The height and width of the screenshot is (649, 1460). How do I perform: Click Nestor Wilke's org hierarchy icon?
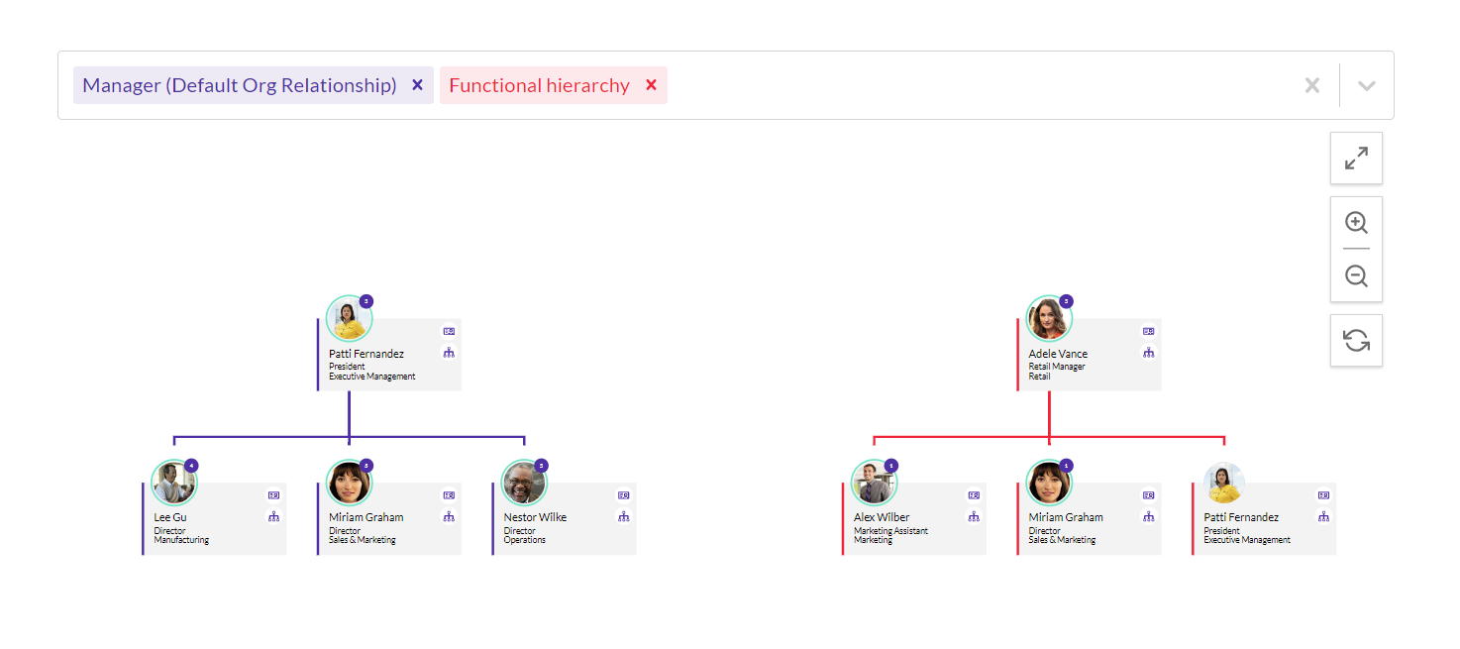(623, 516)
